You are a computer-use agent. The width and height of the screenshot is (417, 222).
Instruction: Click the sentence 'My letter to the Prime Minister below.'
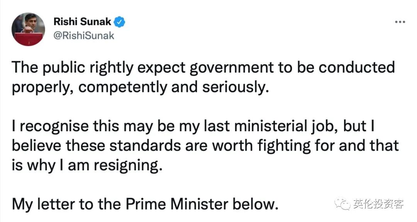[145, 204]
